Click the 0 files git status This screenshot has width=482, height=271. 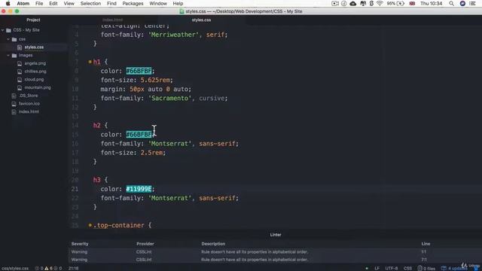pos(426,268)
